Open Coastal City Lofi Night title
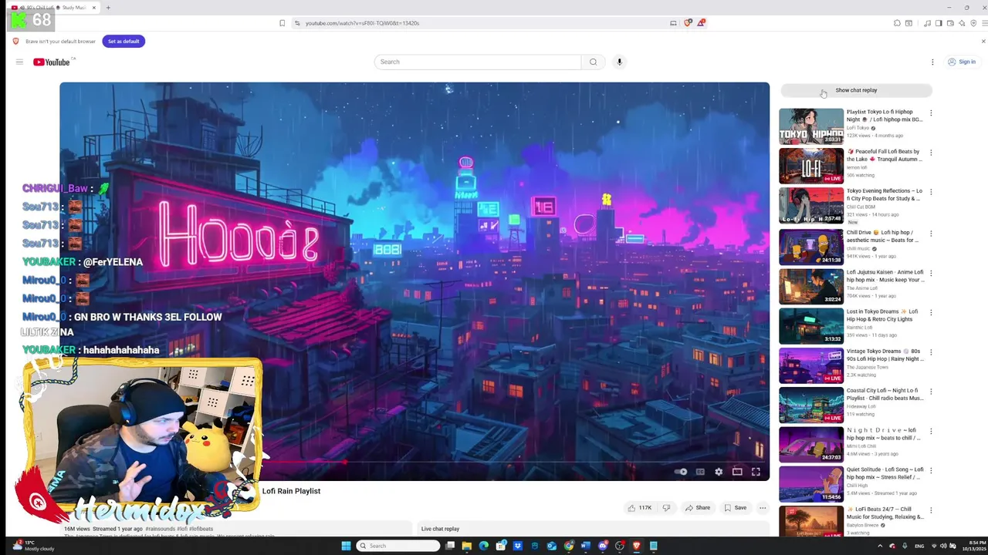The image size is (988, 555). point(885,395)
